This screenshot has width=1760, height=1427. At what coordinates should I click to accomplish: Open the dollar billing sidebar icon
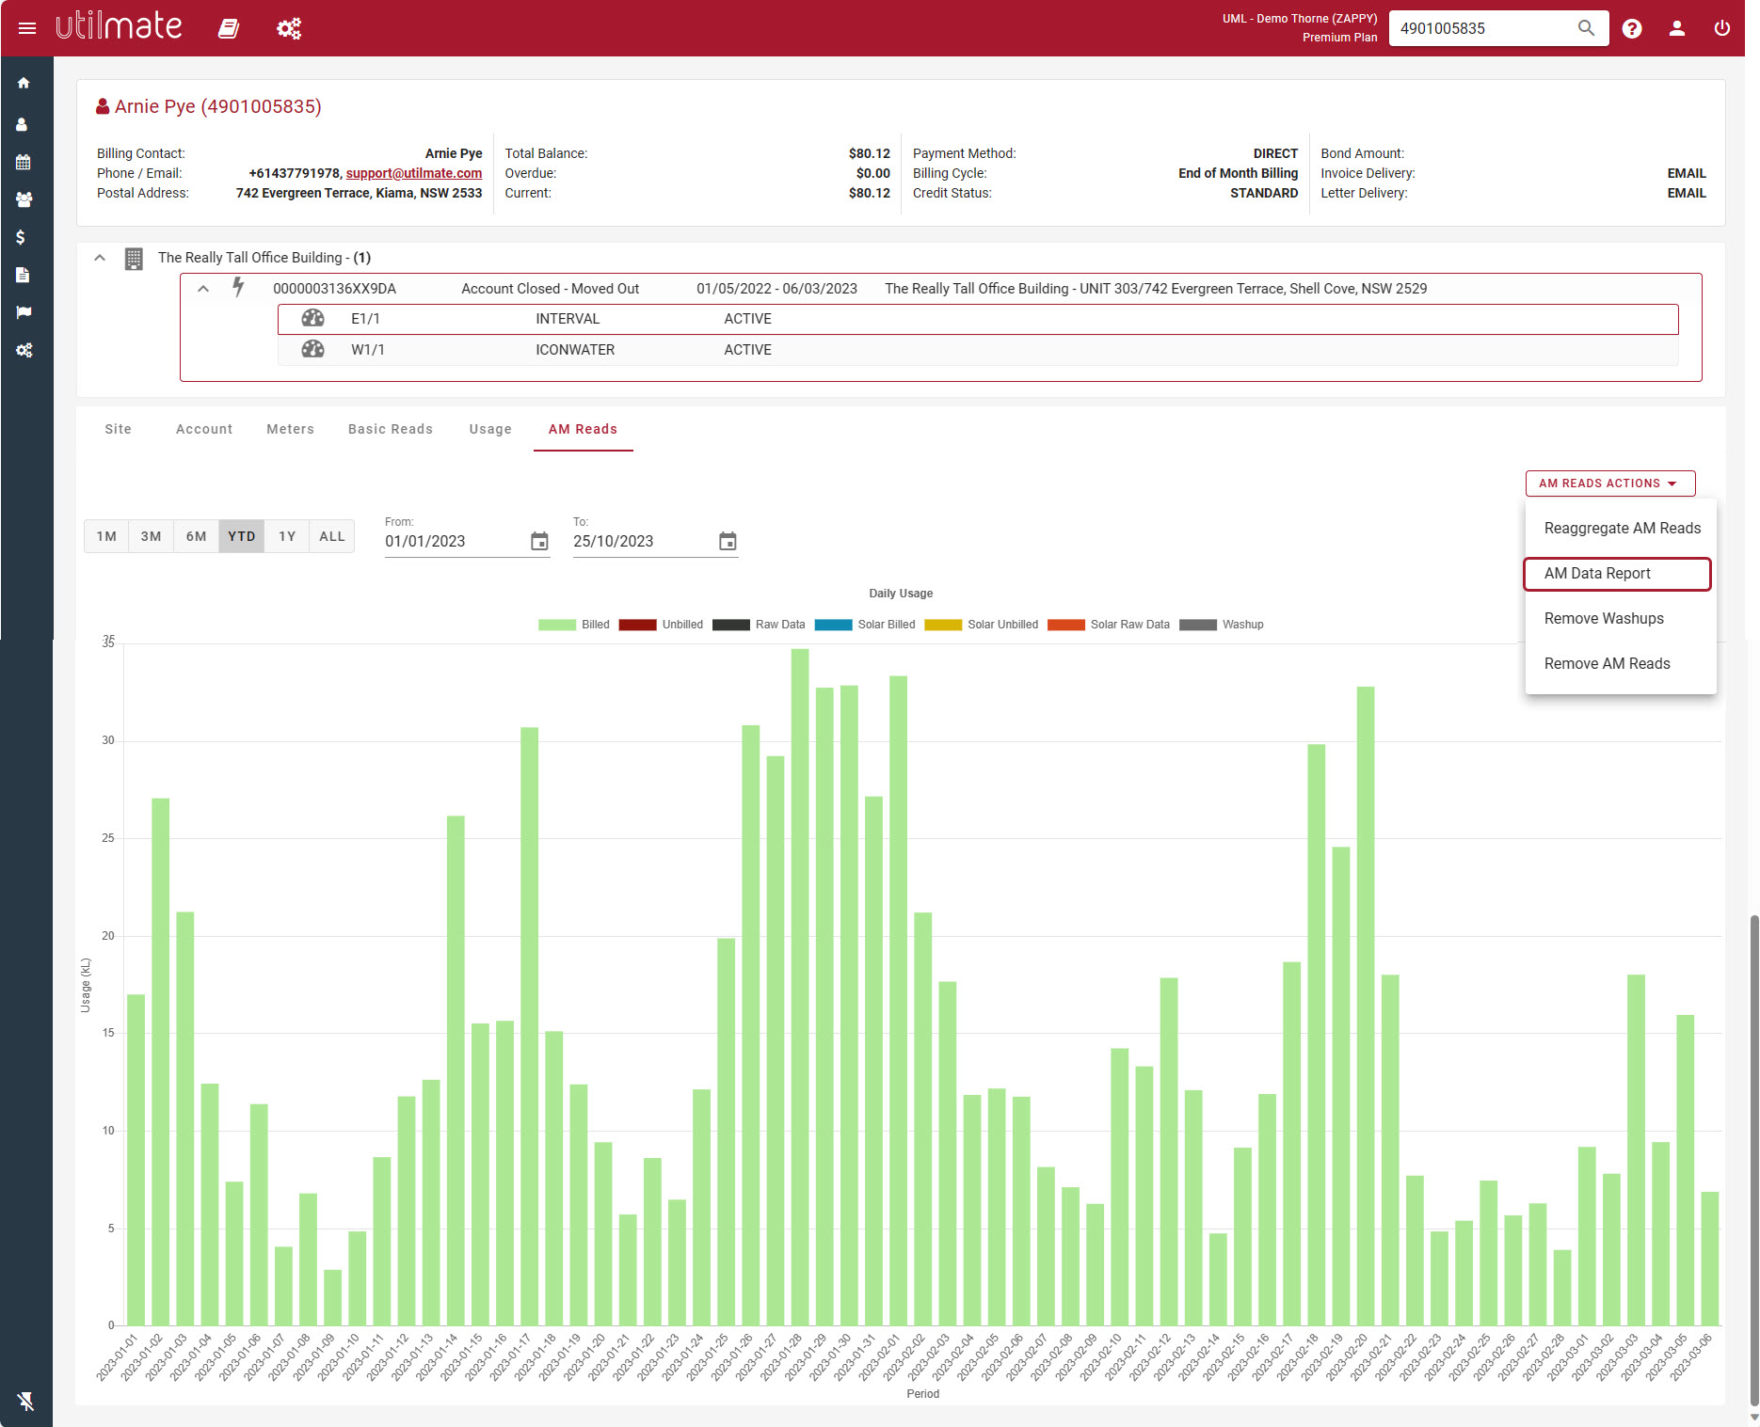[x=21, y=237]
